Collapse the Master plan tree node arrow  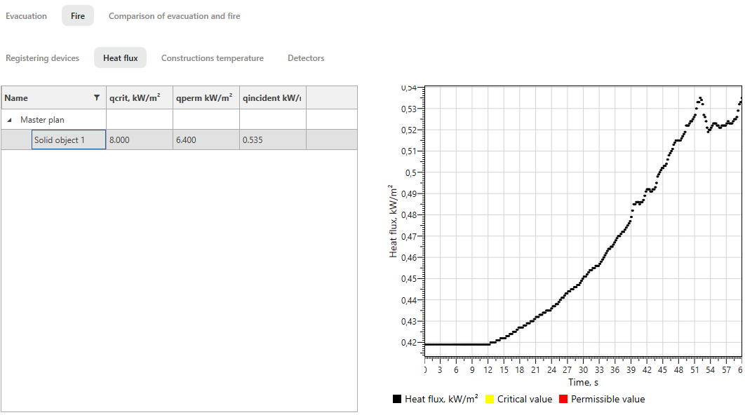10,121
